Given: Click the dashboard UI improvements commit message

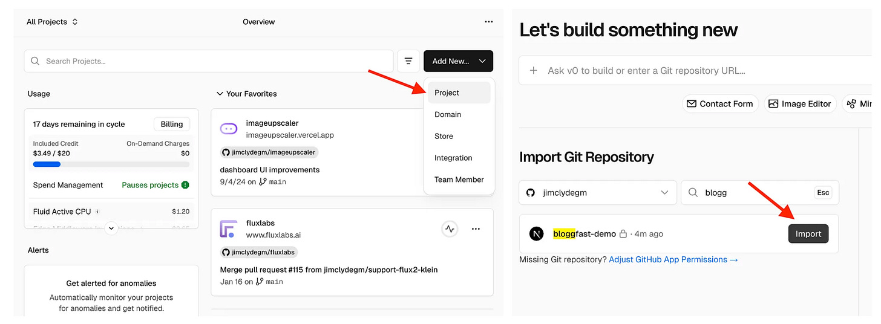Looking at the screenshot, I should 270,170.
